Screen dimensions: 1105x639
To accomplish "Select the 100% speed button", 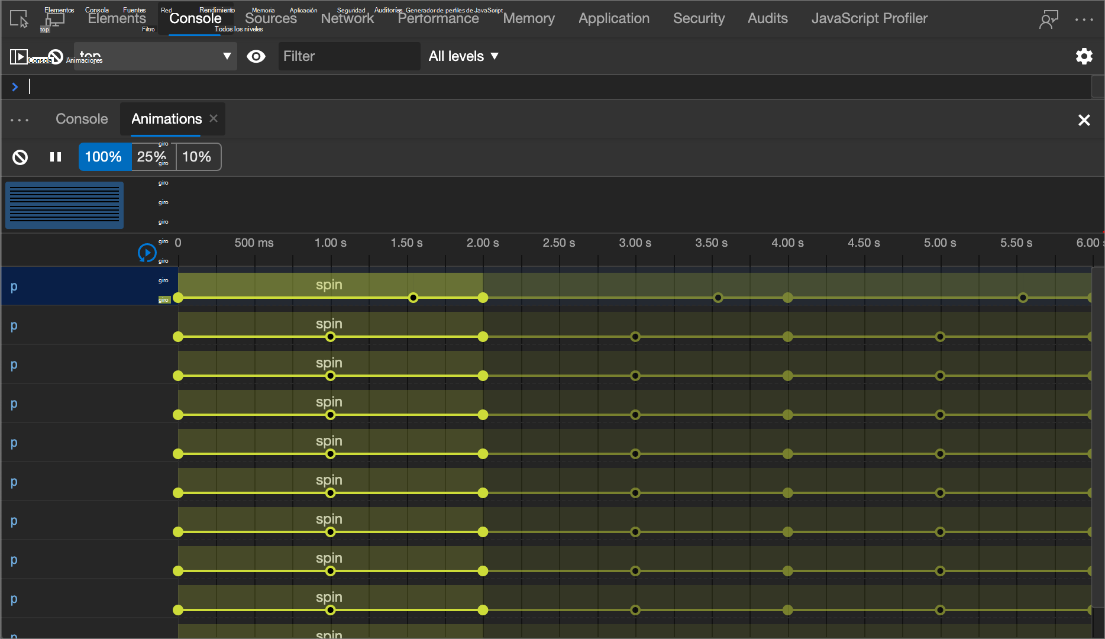I will point(104,157).
